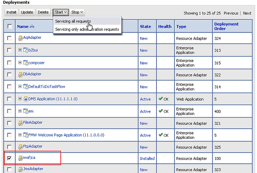Check the JmsAdapter row checkbox
257x173 pixels.
click(x=9, y=169)
